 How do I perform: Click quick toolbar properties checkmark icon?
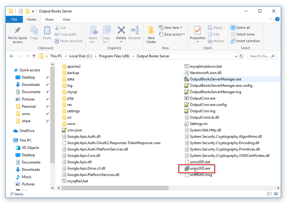tap(21, 11)
